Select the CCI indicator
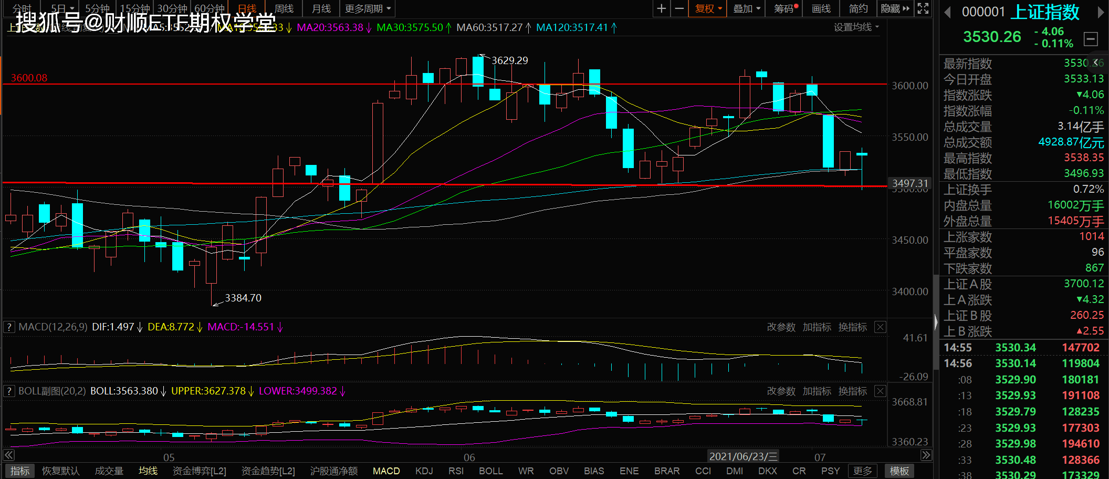 (x=703, y=471)
